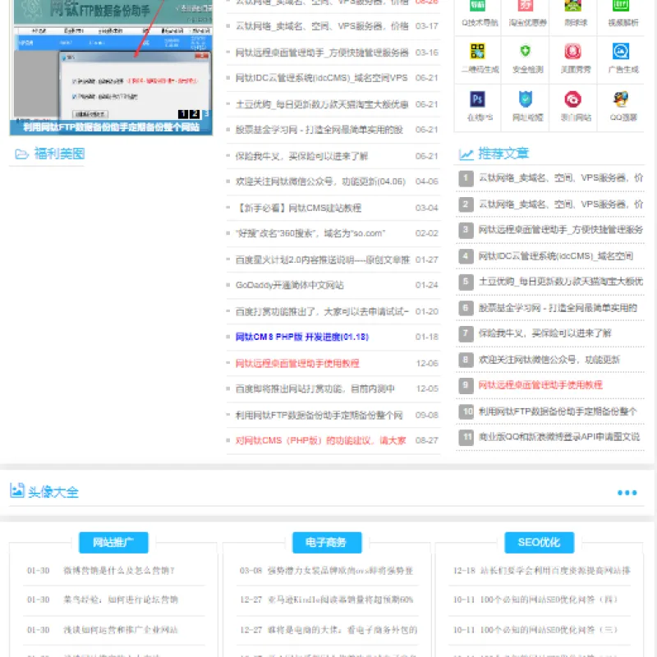The height and width of the screenshot is (657, 657).
Task: Open 菜鸟经验：如何进行论坛营销 article
Action: 121,600
